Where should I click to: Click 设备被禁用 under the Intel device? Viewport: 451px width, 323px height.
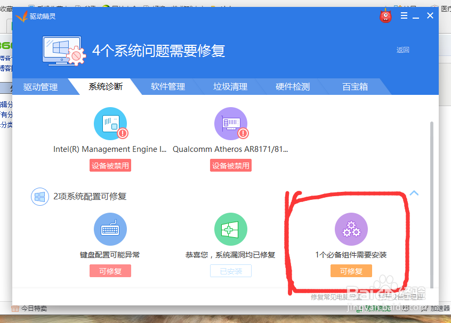coord(110,165)
